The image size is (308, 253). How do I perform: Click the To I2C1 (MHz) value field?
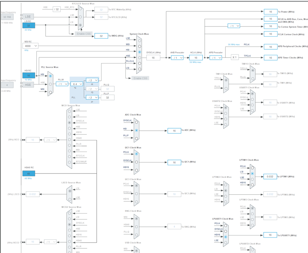174,162
